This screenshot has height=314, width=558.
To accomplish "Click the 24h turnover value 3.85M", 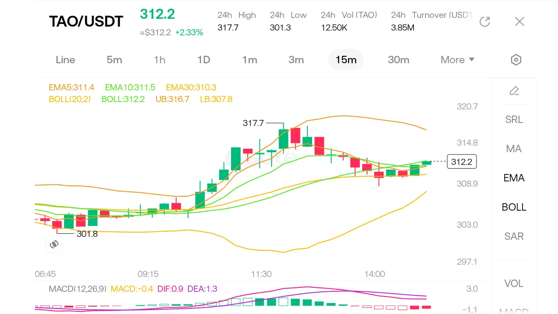I will pos(402,28).
